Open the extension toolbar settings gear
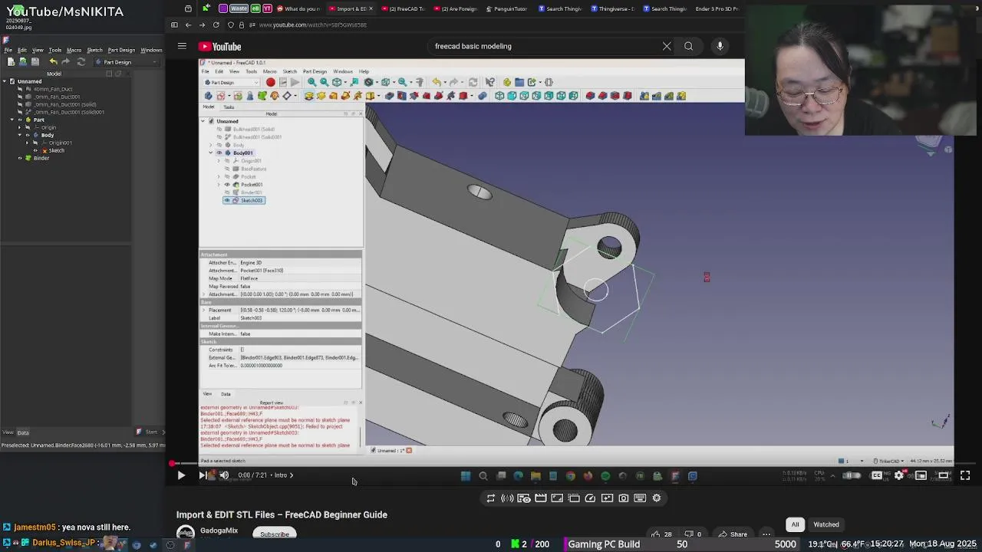 [657, 498]
